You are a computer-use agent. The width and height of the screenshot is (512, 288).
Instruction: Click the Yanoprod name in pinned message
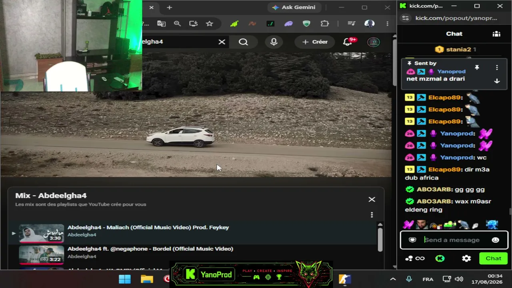pos(451,71)
